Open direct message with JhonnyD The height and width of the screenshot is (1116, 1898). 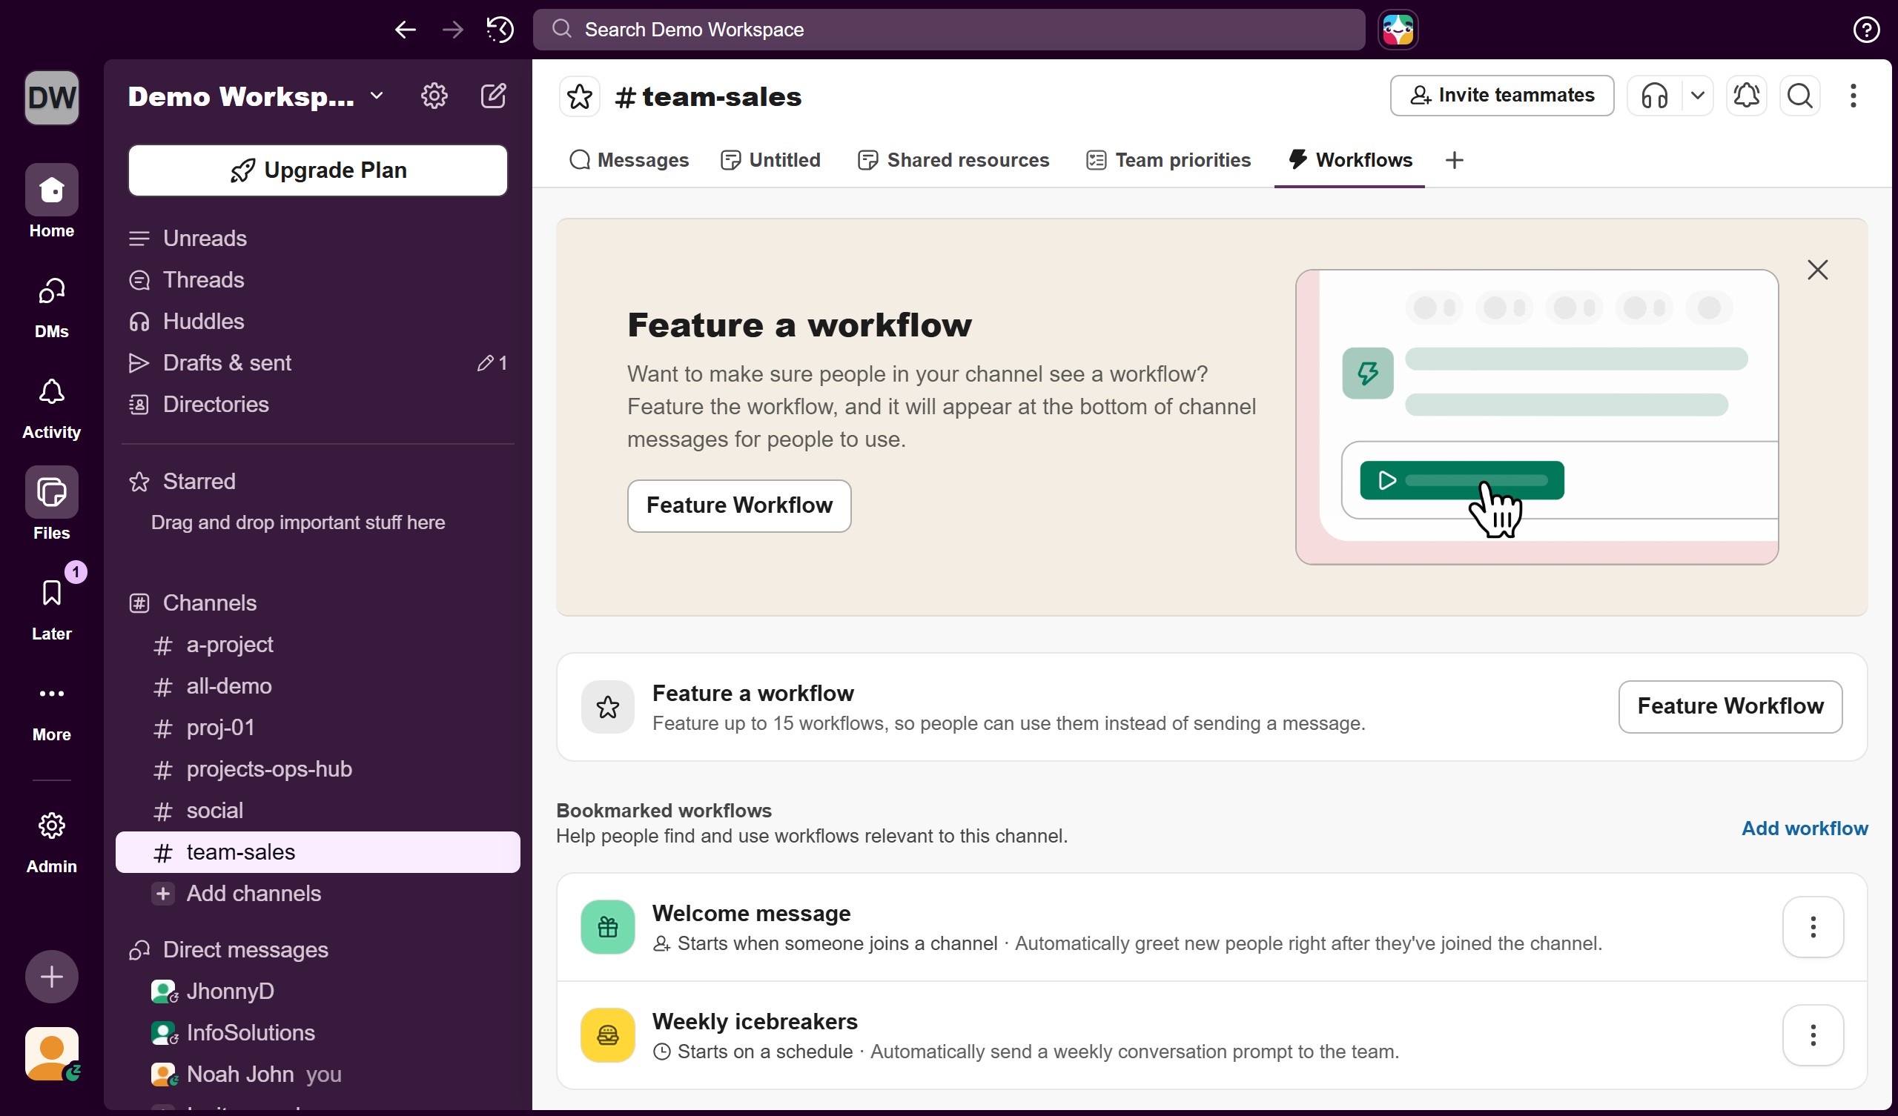(318, 992)
